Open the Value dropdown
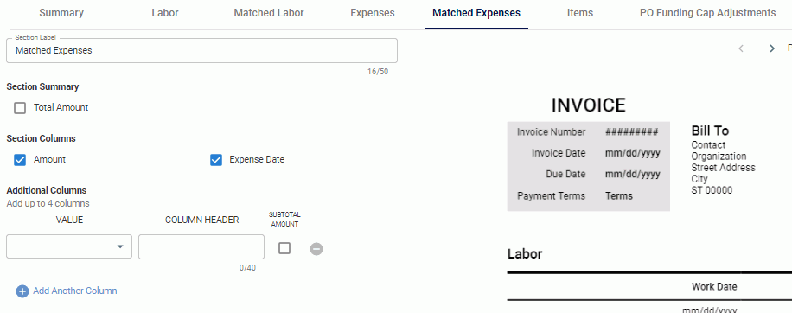This screenshot has width=792, height=313. coord(69,246)
